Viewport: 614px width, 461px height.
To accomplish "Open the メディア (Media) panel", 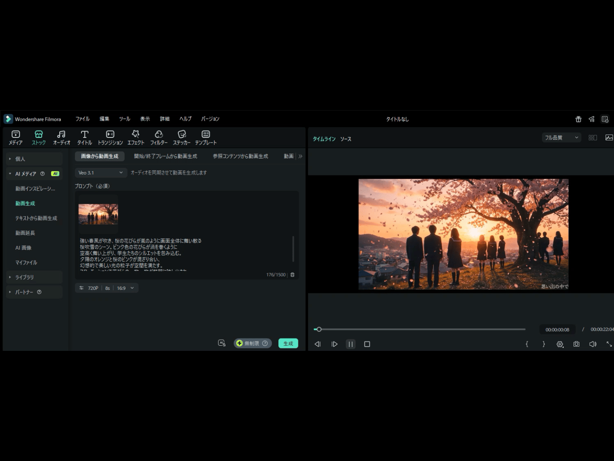I will (x=16, y=137).
